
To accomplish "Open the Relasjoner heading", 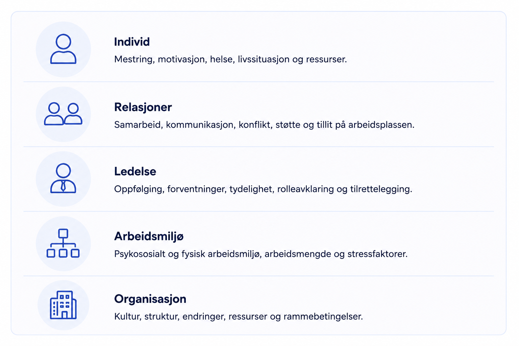I will (x=143, y=107).
